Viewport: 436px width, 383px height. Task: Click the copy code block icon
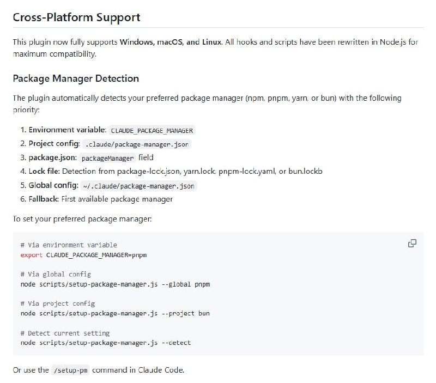pos(413,243)
